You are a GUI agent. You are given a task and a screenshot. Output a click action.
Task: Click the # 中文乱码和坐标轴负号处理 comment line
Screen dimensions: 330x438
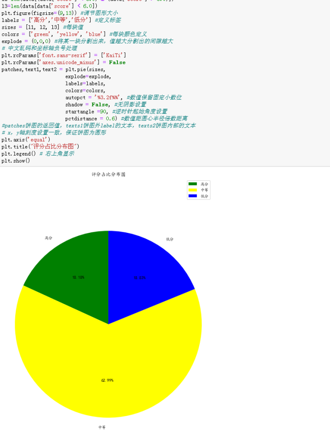tap(40, 48)
